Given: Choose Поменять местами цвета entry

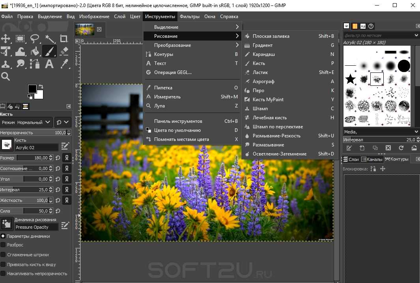Looking at the screenshot, I should pos(192,139).
